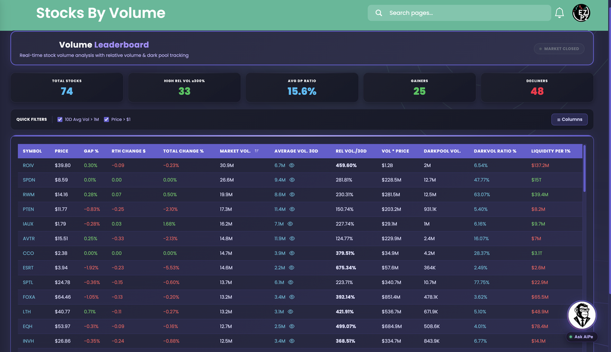
Task: Click the 77.75% darkvol ratio value
Action: [482, 282]
